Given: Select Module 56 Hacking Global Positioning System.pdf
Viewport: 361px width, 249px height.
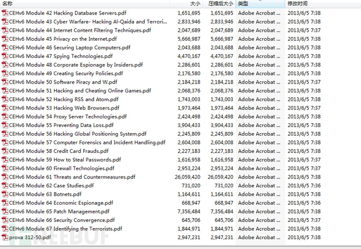Looking at the screenshot, I should coord(77,134).
